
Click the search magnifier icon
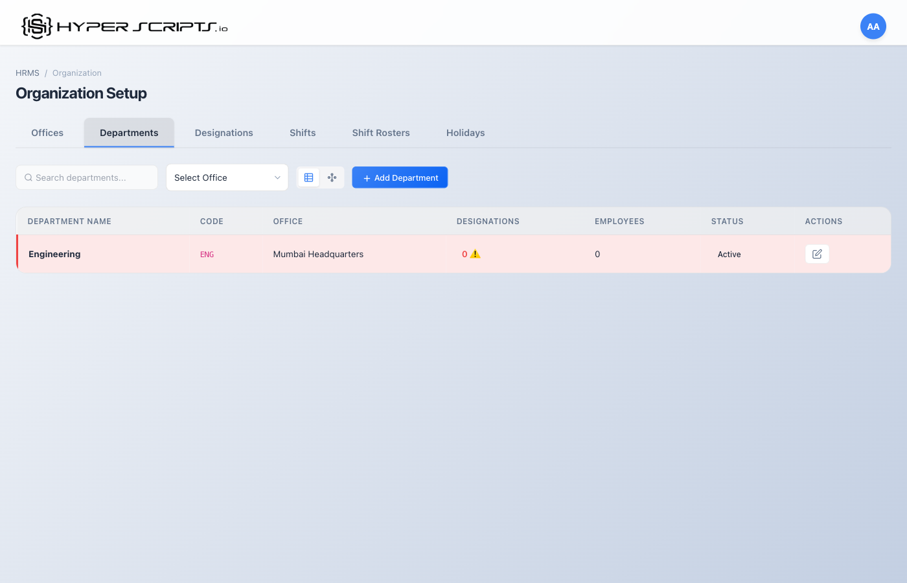29,177
